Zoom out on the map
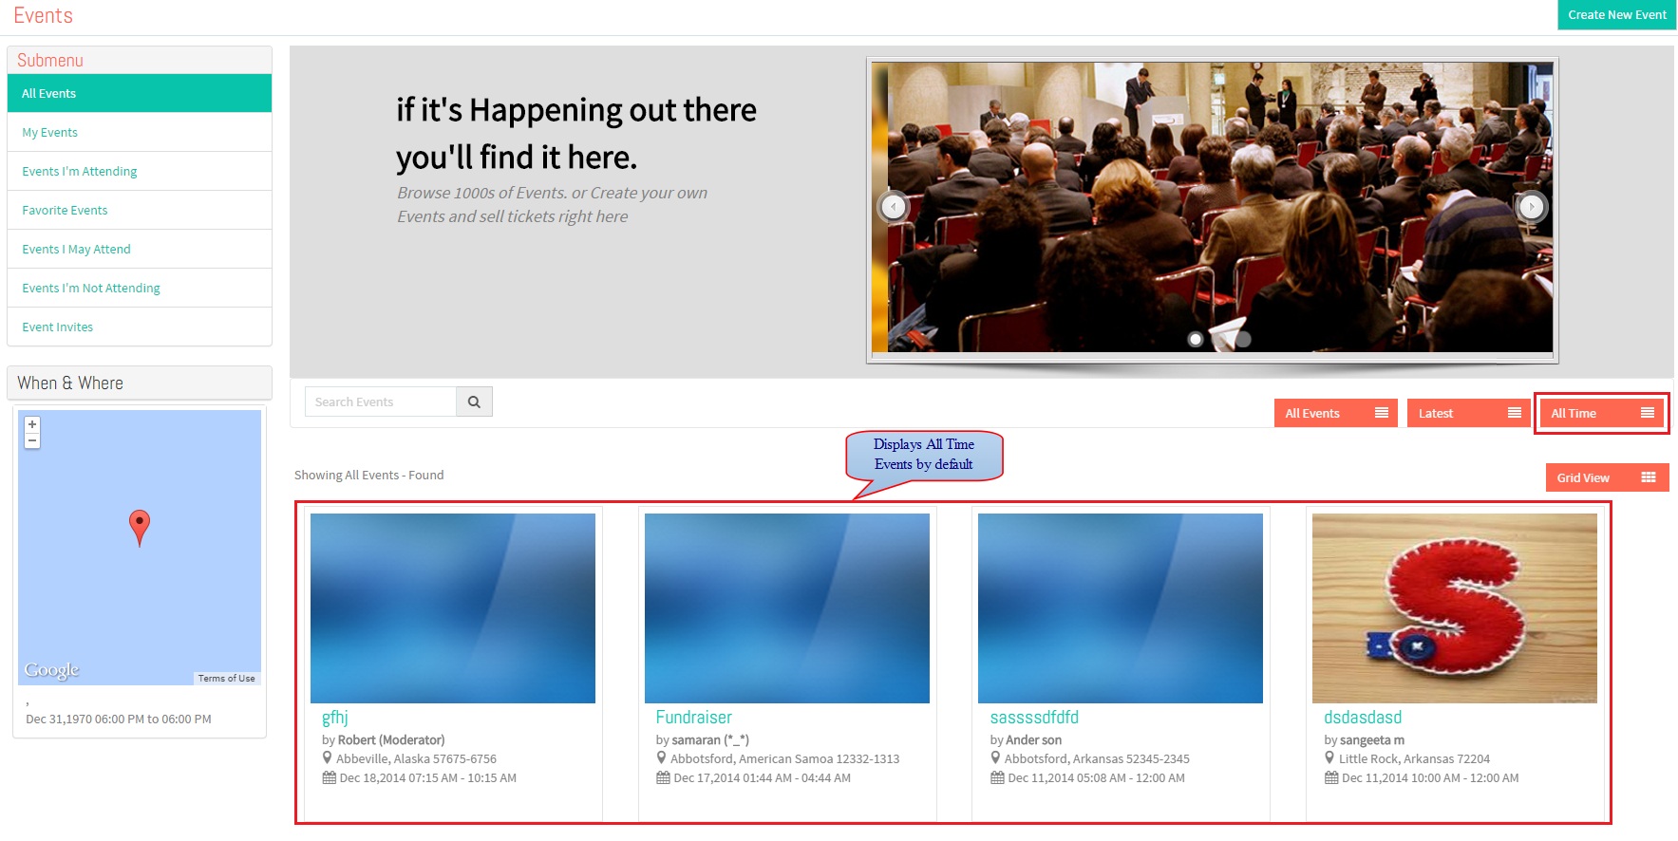 pyautogui.click(x=32, y=440)
